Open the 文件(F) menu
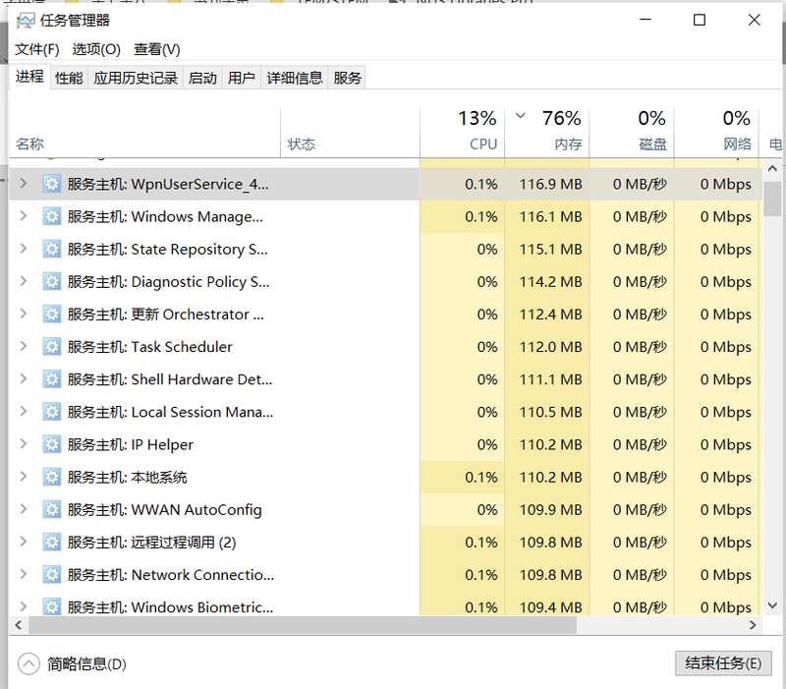786x689 pixels. coord(37,49)
